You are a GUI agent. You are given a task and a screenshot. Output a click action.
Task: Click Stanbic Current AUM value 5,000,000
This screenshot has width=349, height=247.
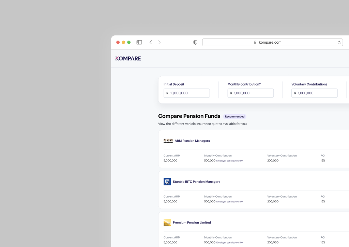point(170,201)
